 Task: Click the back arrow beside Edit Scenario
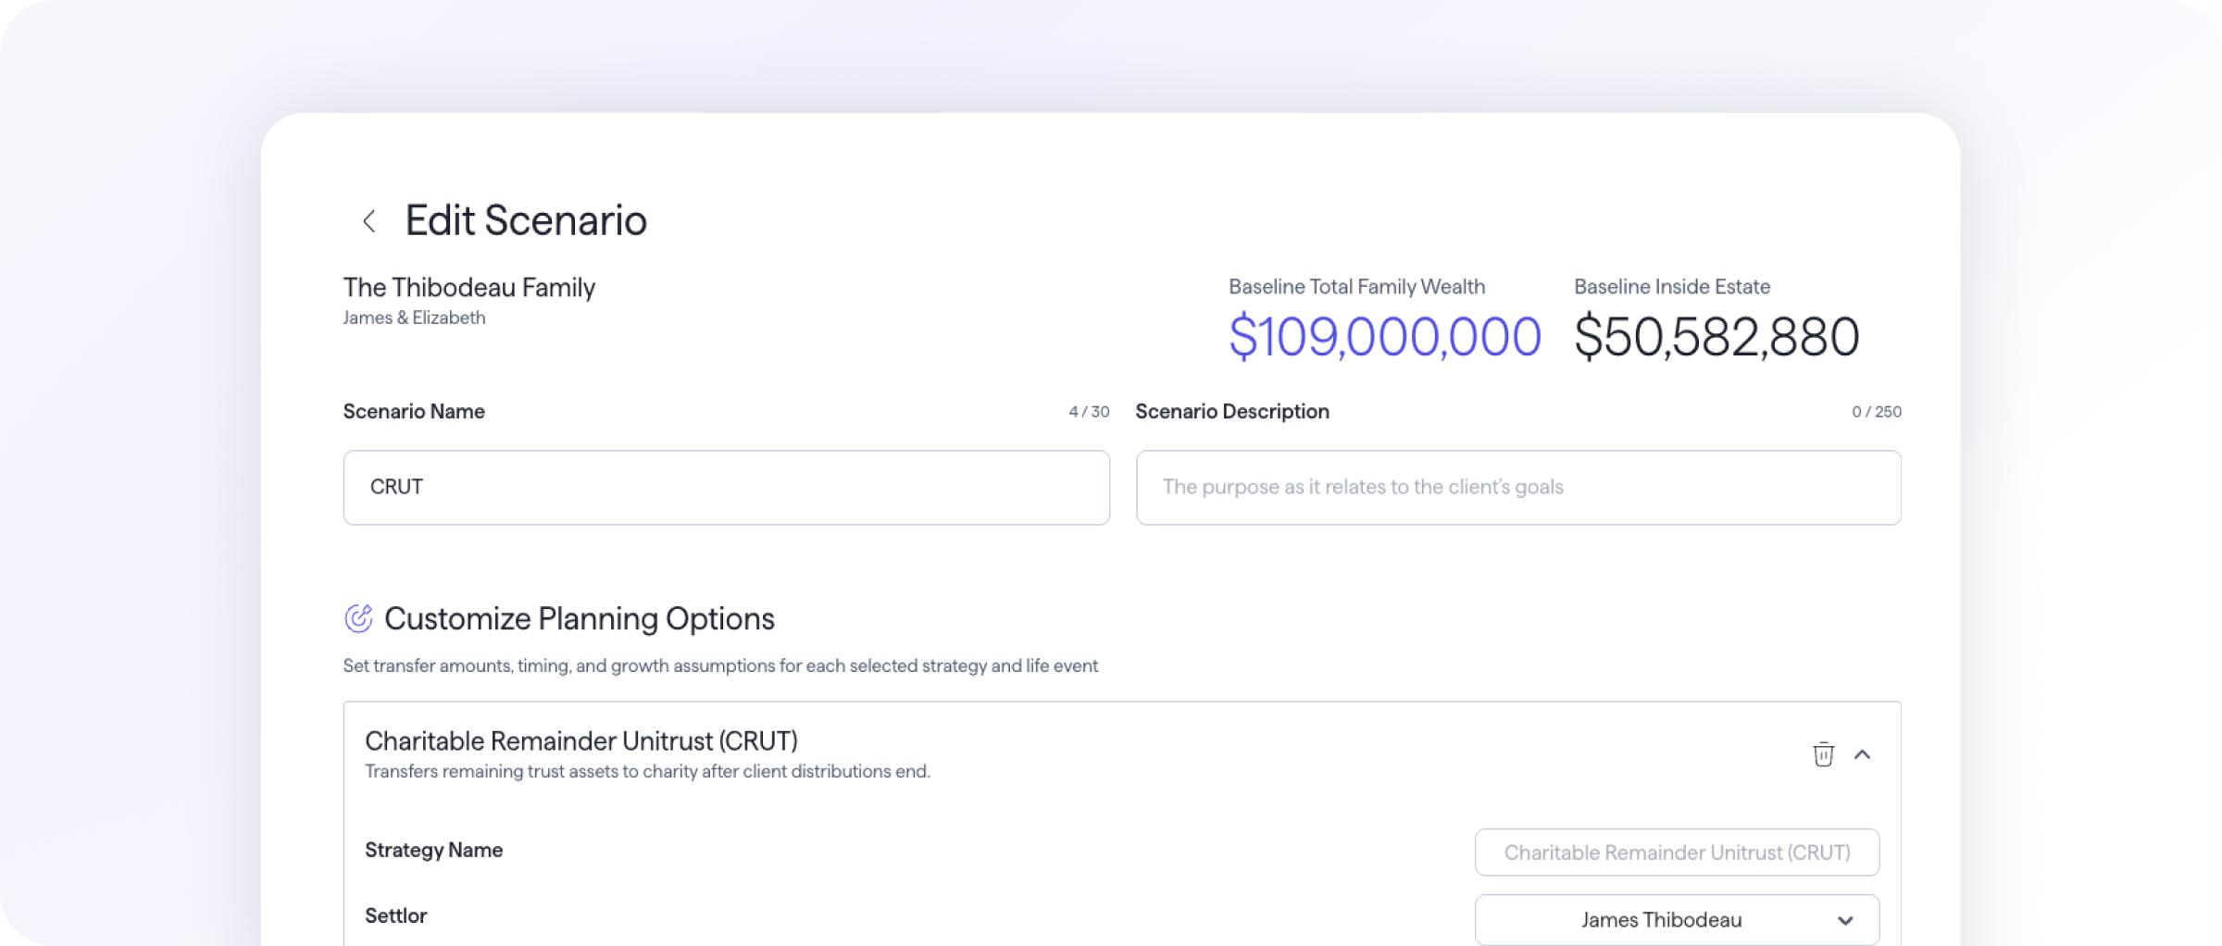[x=368, y=221]
